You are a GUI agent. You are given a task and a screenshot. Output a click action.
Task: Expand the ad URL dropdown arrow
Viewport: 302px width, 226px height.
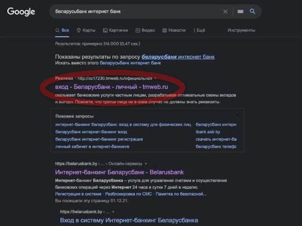(156, 78)
